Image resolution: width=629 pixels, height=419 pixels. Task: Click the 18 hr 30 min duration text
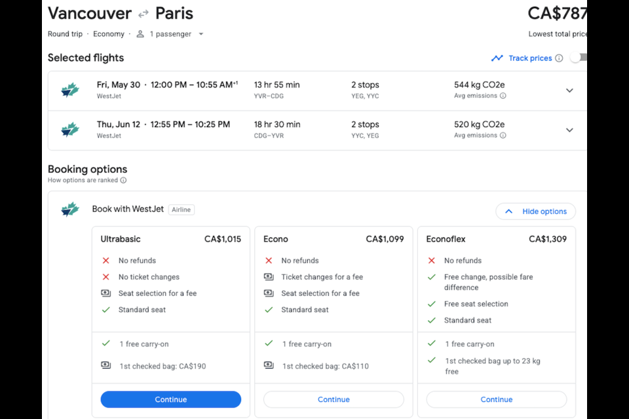(276, 124)
